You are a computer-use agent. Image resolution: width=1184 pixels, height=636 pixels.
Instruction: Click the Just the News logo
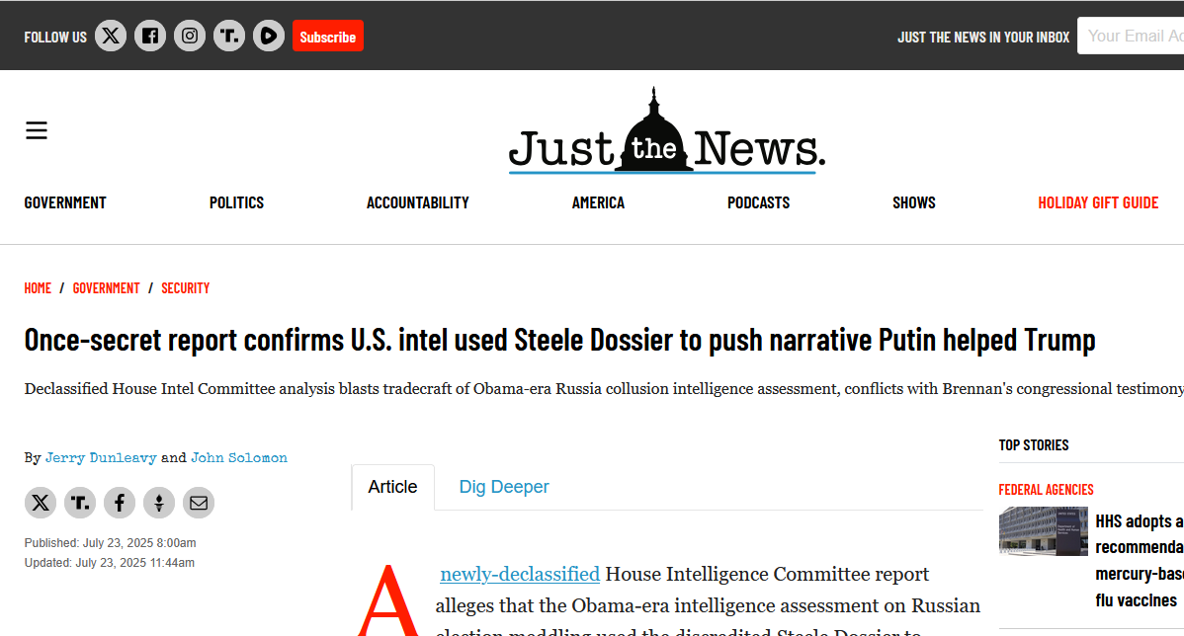[667, 130]
